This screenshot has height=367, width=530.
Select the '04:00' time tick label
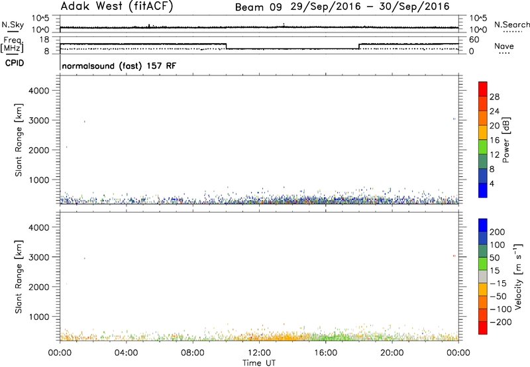tap(126, 353)
